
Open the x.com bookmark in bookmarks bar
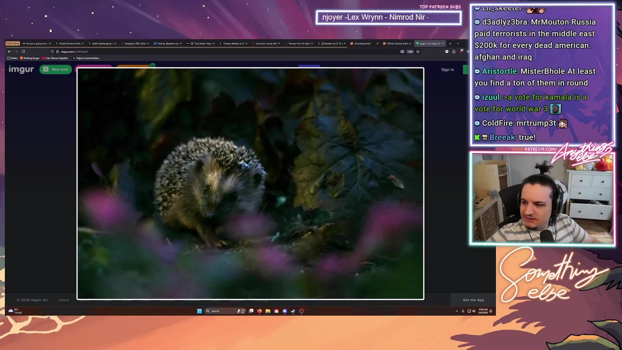click(86, 58)
